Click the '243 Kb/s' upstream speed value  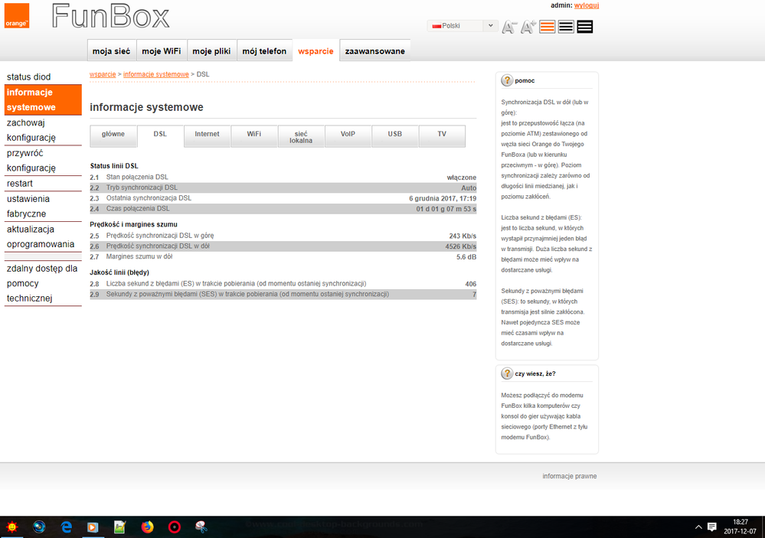click(463, 236)
